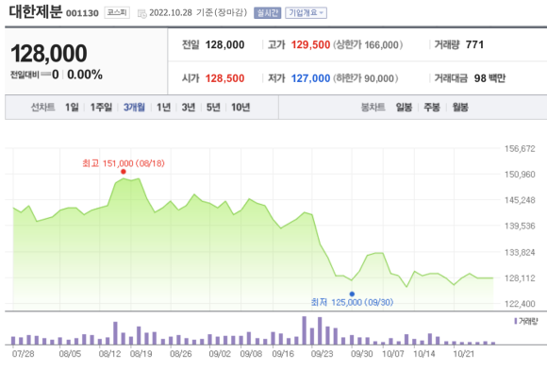
Task: Click the stock code 001130
Action: tap(82, 13)
